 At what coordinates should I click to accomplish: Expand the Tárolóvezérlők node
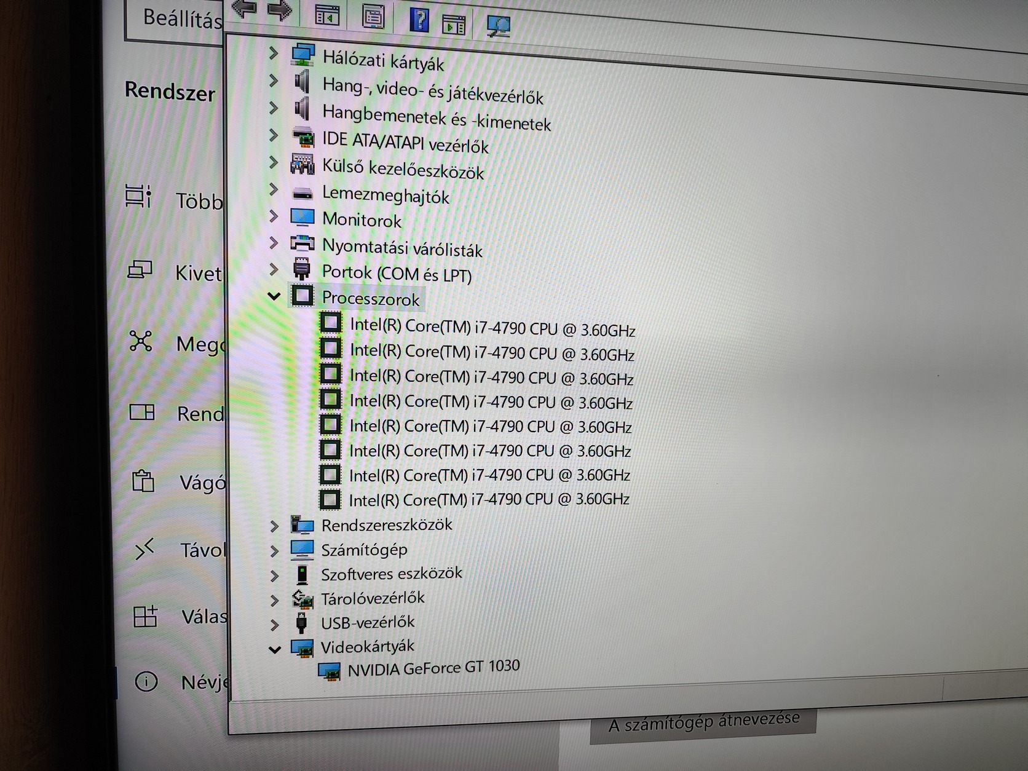[274, 600]
